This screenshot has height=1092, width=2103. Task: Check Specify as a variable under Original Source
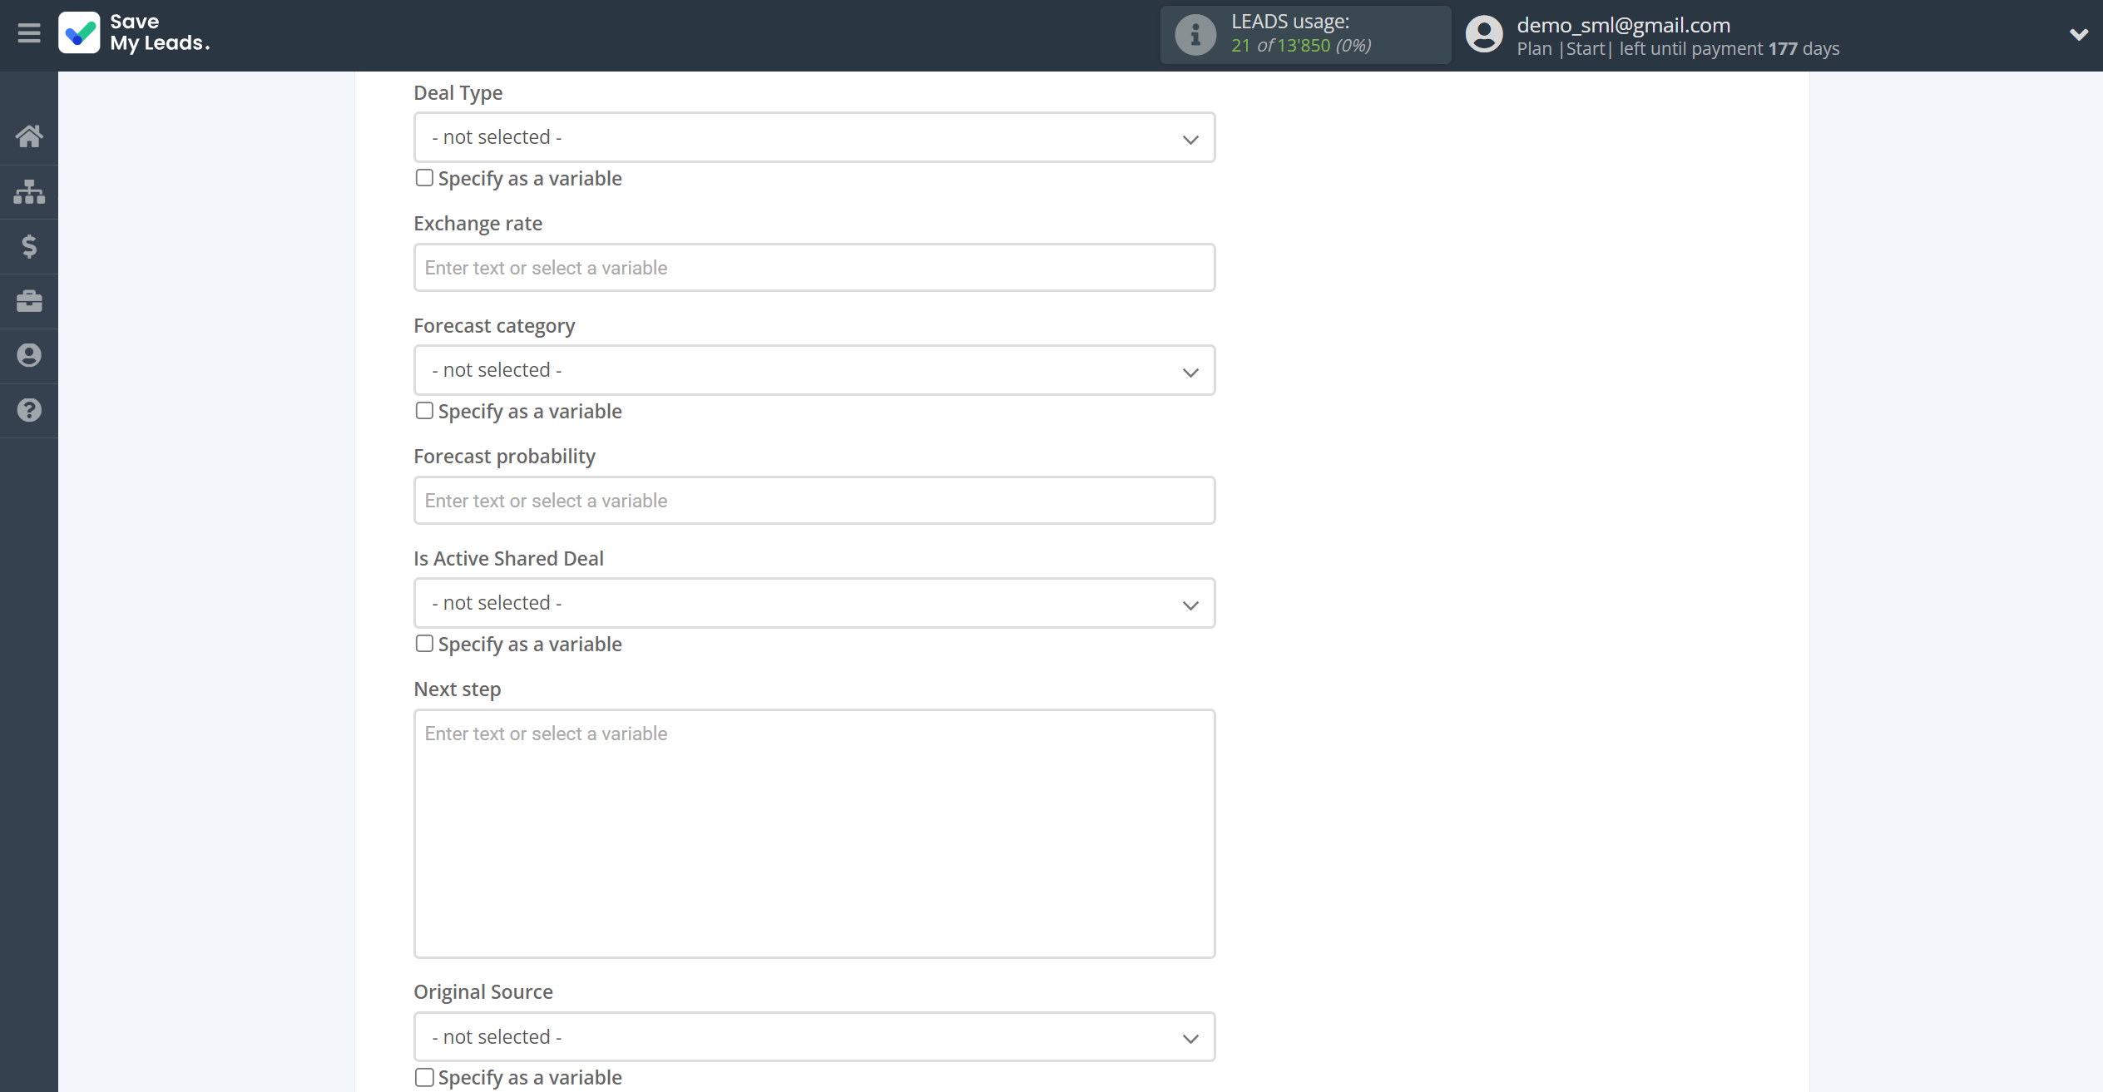click(424, 1077)
